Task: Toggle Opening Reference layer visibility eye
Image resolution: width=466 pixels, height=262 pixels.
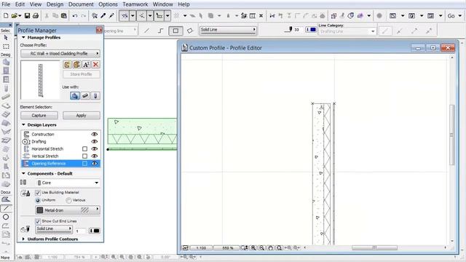Action: click(95, 164)
